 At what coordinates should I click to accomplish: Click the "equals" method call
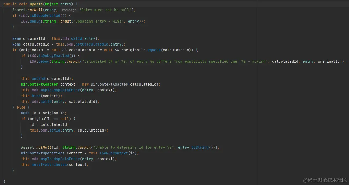click(154, 50)
